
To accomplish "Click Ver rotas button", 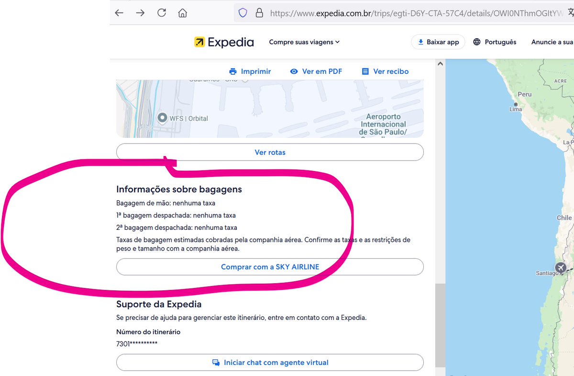I will (270, 152).
